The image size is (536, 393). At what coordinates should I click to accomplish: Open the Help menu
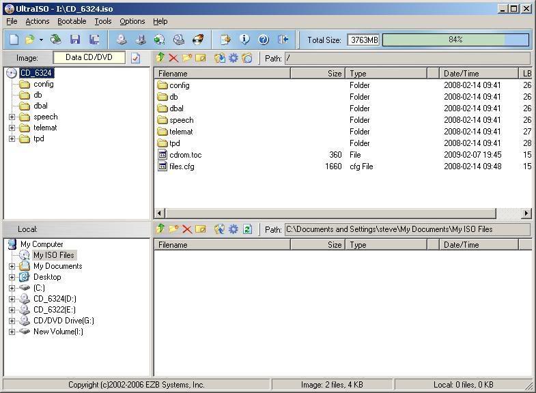click(160, 21)
